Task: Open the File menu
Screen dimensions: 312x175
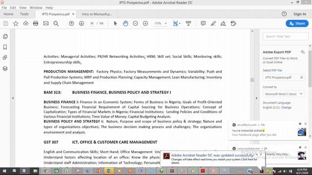Action: [x=4, y=8]
